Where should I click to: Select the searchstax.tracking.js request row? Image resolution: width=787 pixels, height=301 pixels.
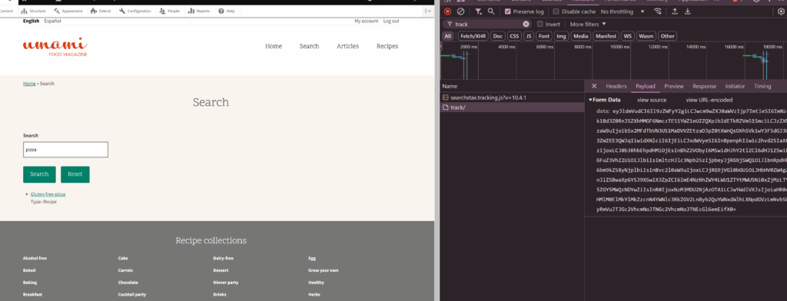(x=512, y=98)
